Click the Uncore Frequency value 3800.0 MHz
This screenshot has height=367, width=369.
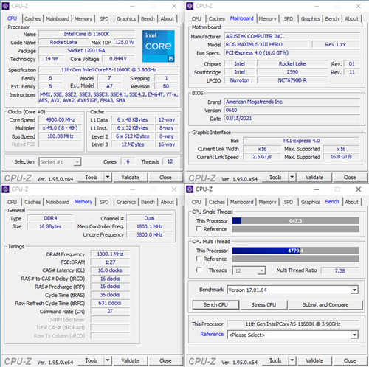pyautogui.click(x=149, y=234)
